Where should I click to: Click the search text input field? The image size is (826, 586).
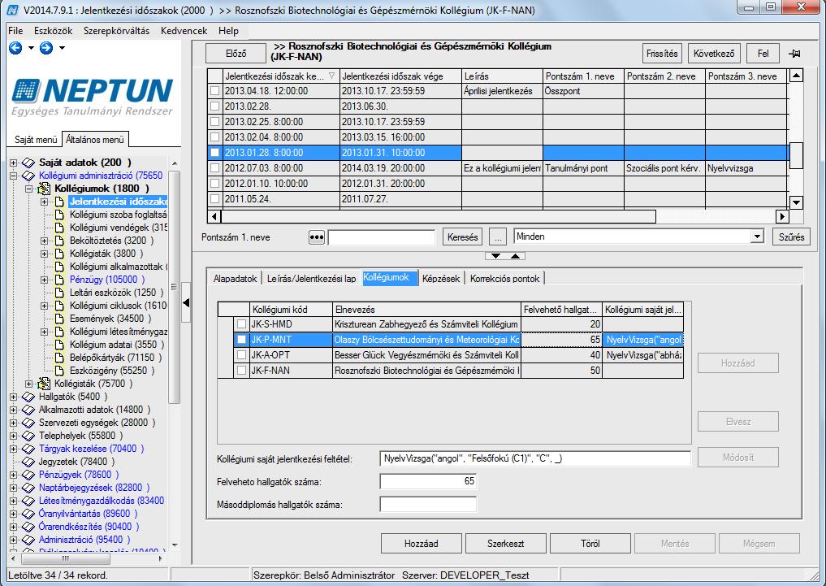pos(382,237)
